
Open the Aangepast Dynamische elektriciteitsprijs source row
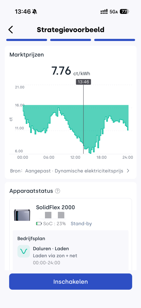click(70, 171)
